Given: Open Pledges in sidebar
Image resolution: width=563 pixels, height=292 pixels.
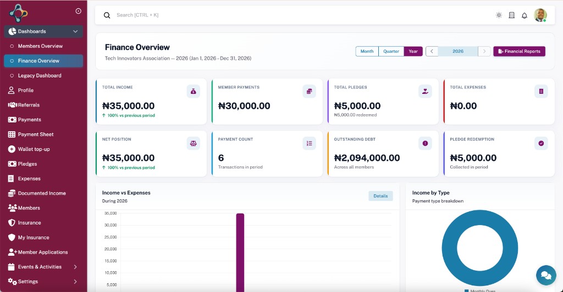Looking at the screenshot, I should pos(43,164).
